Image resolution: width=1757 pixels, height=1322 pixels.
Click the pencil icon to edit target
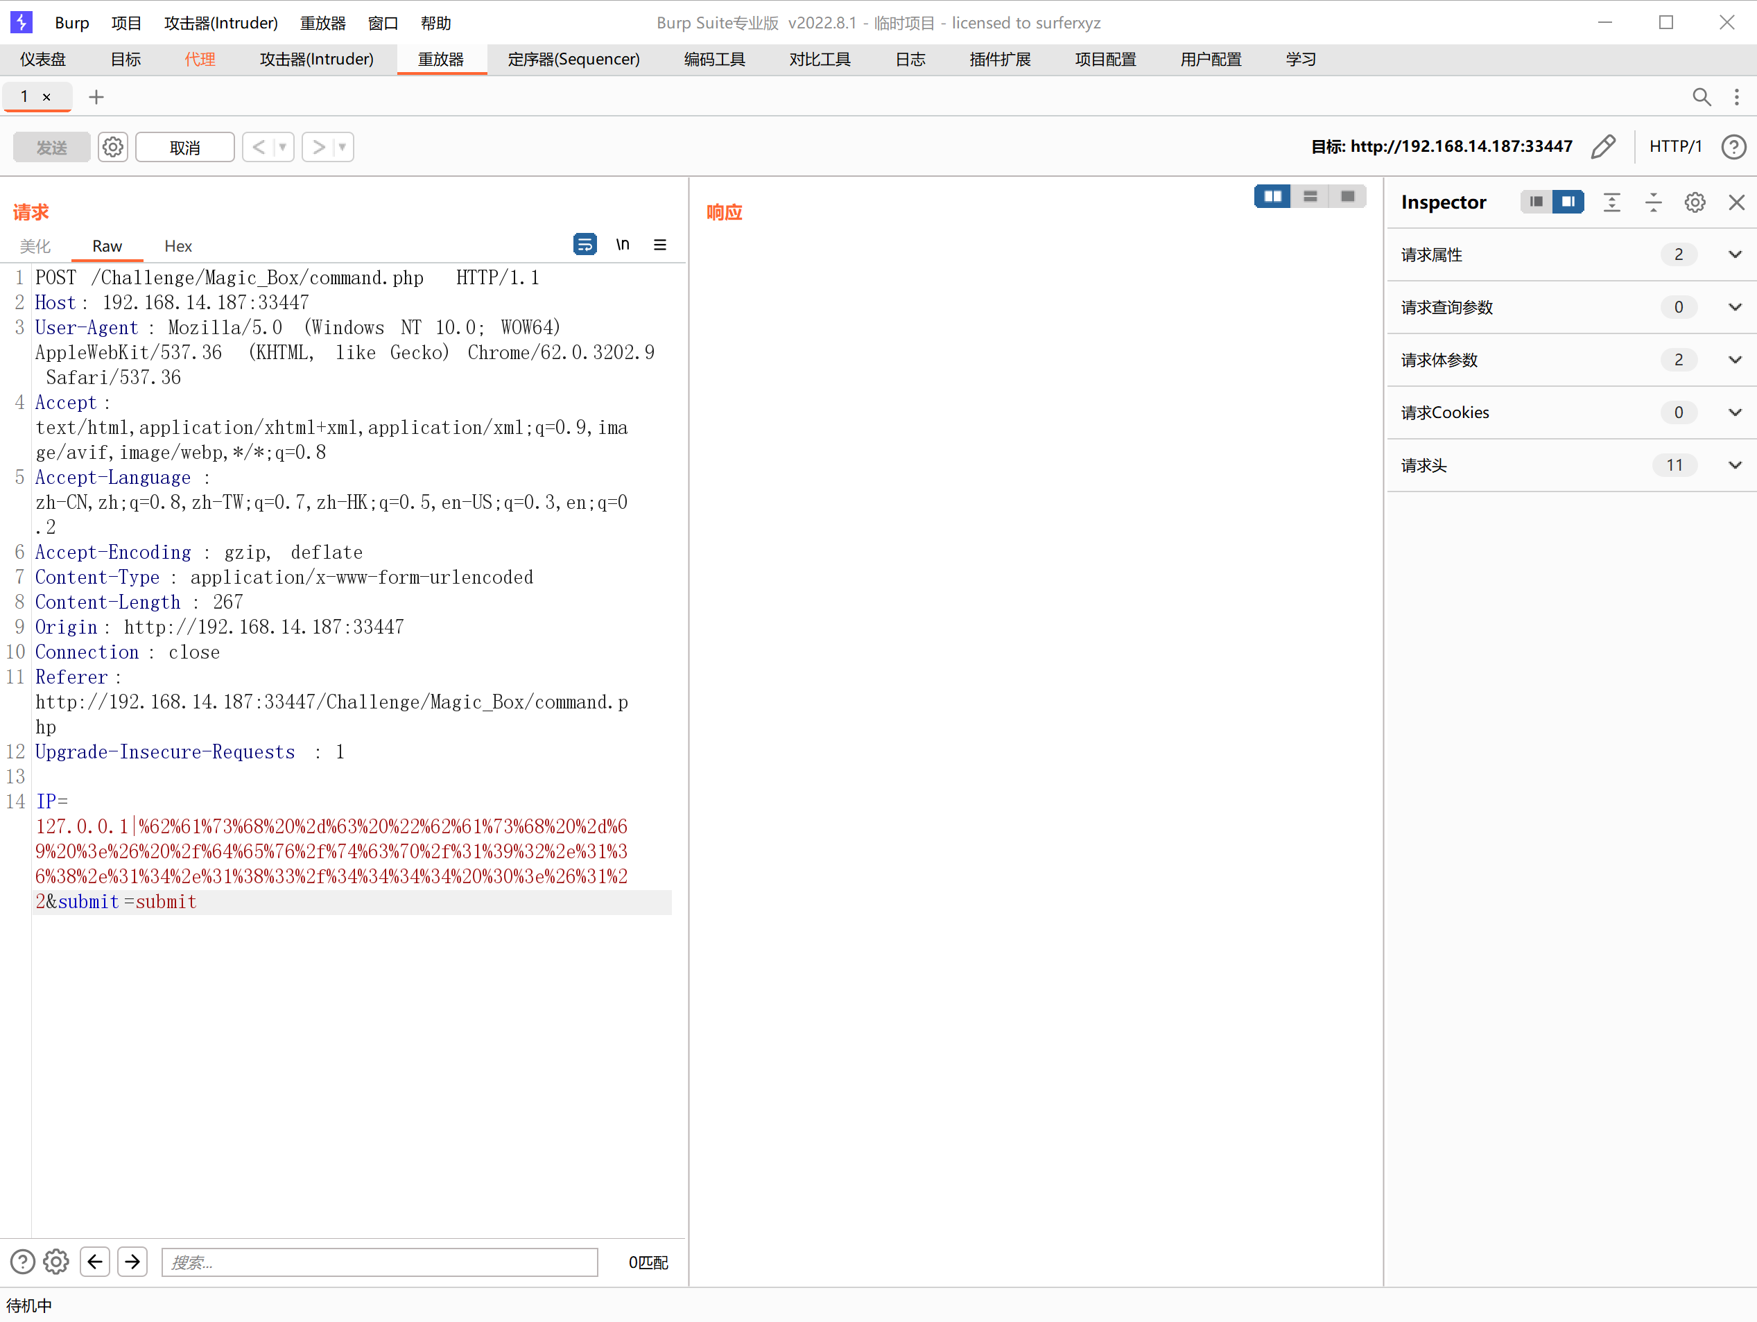tap(1603, 146)
